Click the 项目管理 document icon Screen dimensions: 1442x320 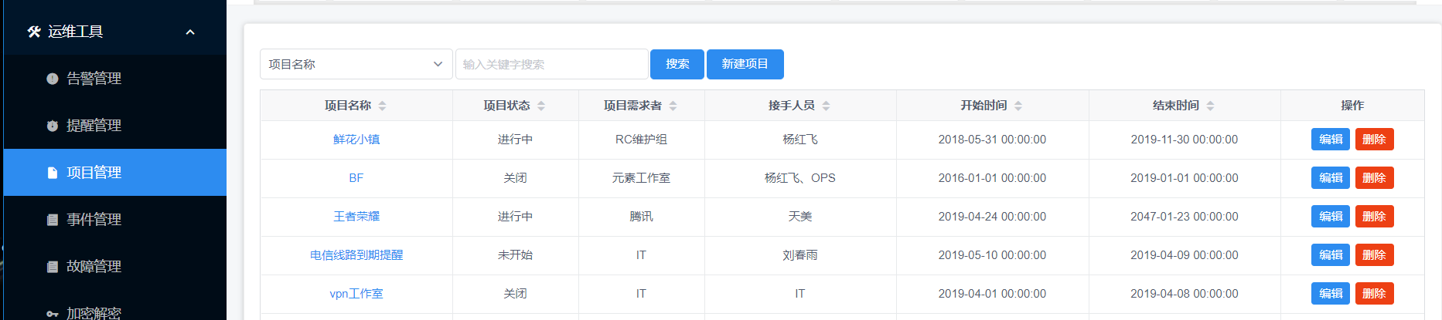[x=53, y=173]
